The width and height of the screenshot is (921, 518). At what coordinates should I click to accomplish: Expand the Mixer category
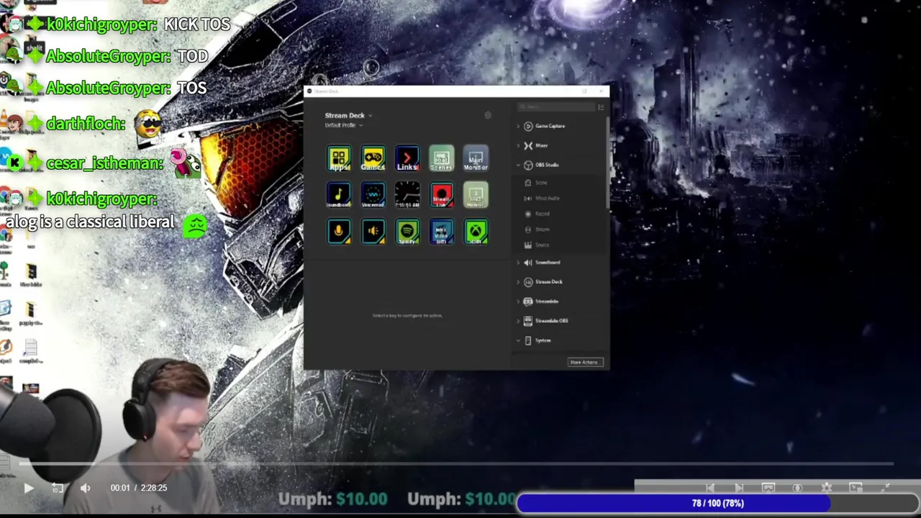pyautogui.click(x=518, y=145)
